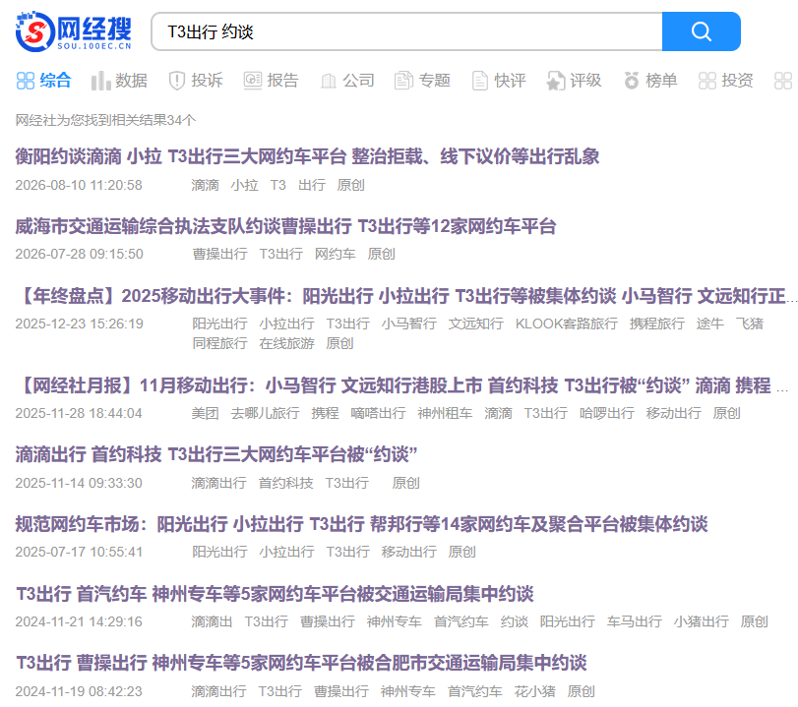Viewport: 798px width, 707px height.
Task: Focus the search box containing T3出行 约谈
Action: [x=406, y=31]
